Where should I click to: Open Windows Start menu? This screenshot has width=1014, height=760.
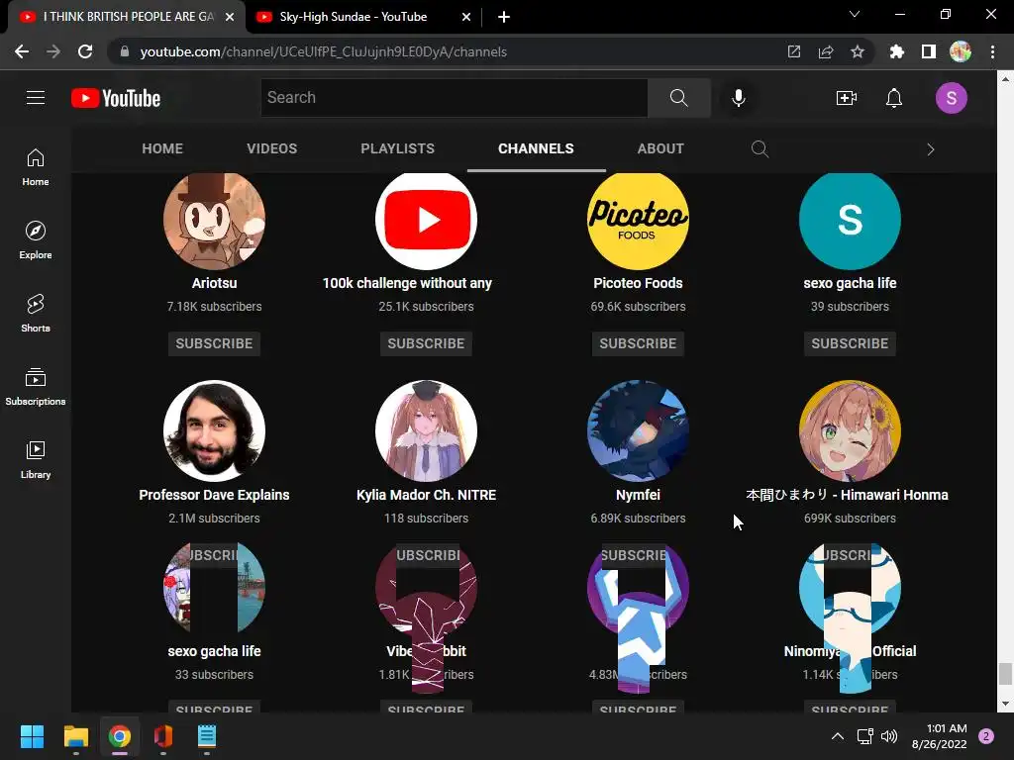pyautogui.click(x=32, y=736)
